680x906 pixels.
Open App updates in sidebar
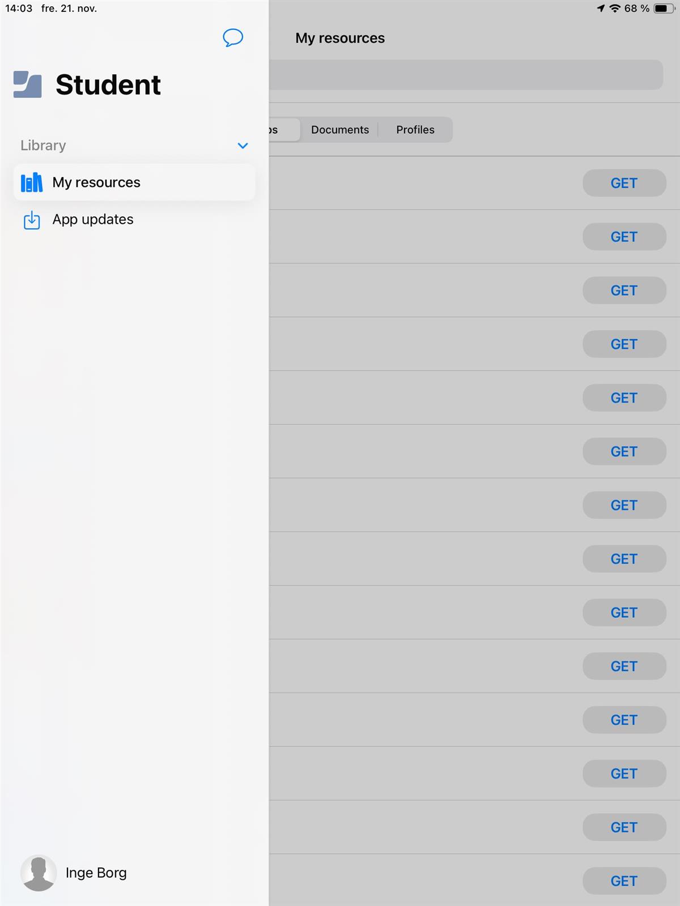pos(93,220)
